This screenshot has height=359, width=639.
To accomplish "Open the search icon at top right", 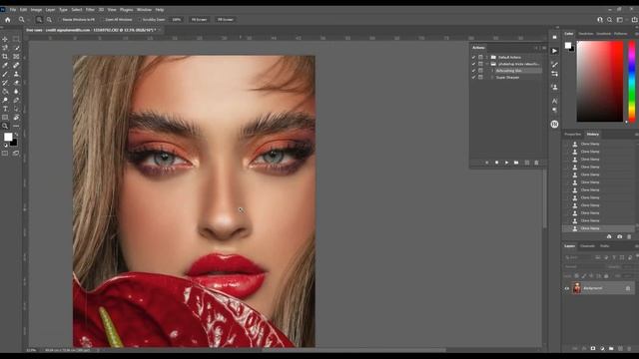I will 609,20.
